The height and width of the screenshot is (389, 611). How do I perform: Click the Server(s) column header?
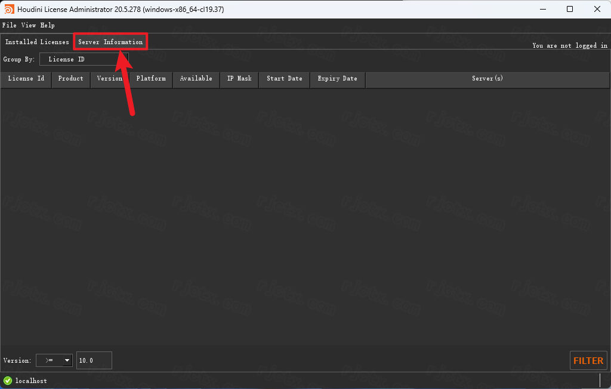click(487, 79)
